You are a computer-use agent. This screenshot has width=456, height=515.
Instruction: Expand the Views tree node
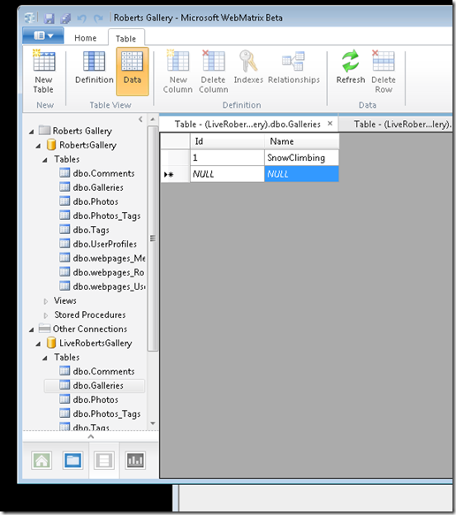point(46,301)
